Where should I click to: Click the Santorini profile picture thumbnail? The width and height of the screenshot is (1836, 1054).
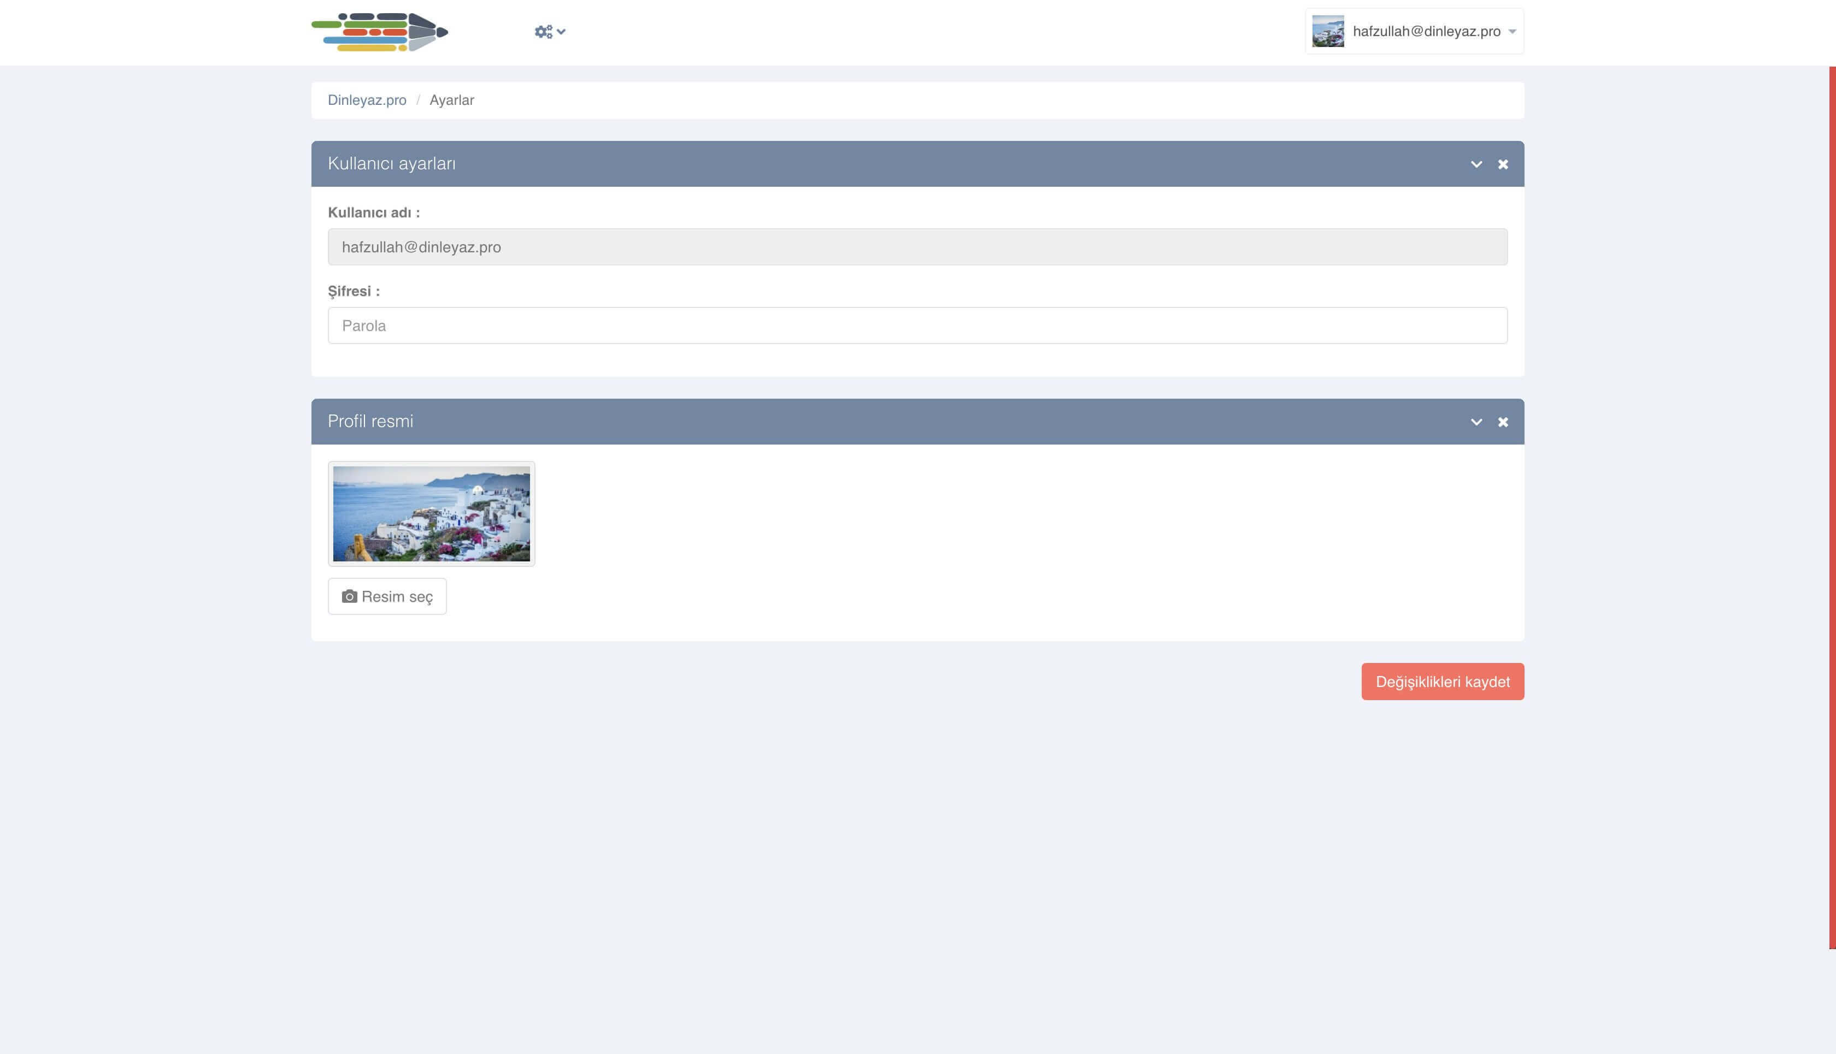[431, 513]
